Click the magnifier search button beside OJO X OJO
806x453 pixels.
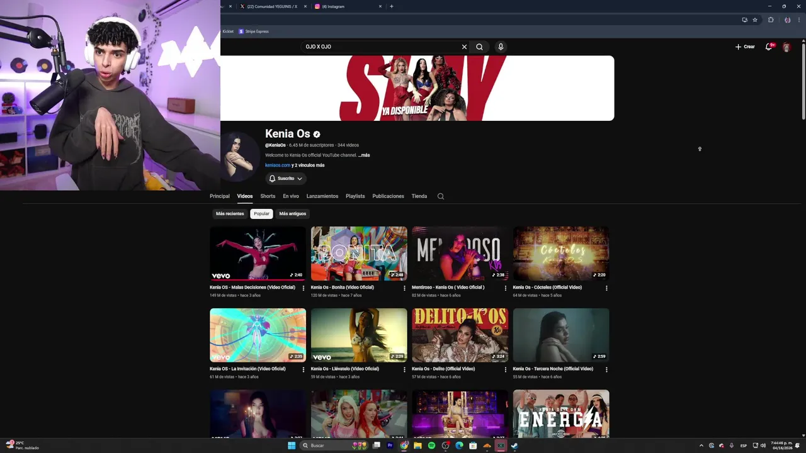(x=479, y=47)
